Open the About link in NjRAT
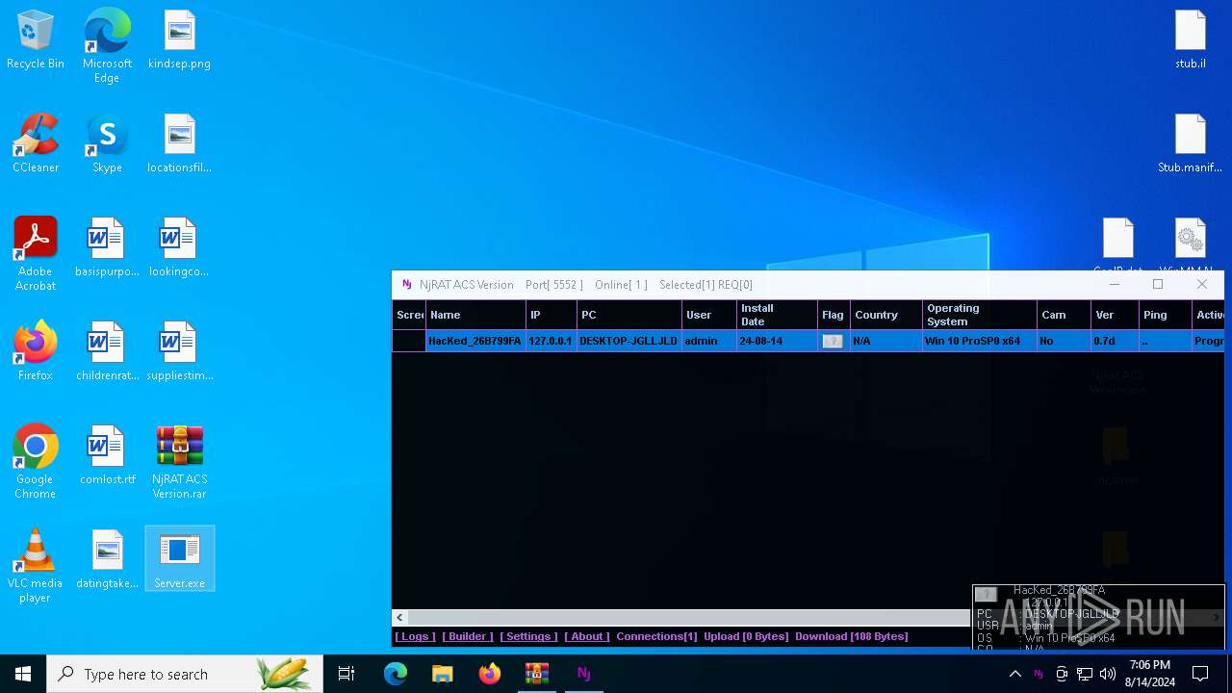The image size is (1232, 693). click(586, 636)
